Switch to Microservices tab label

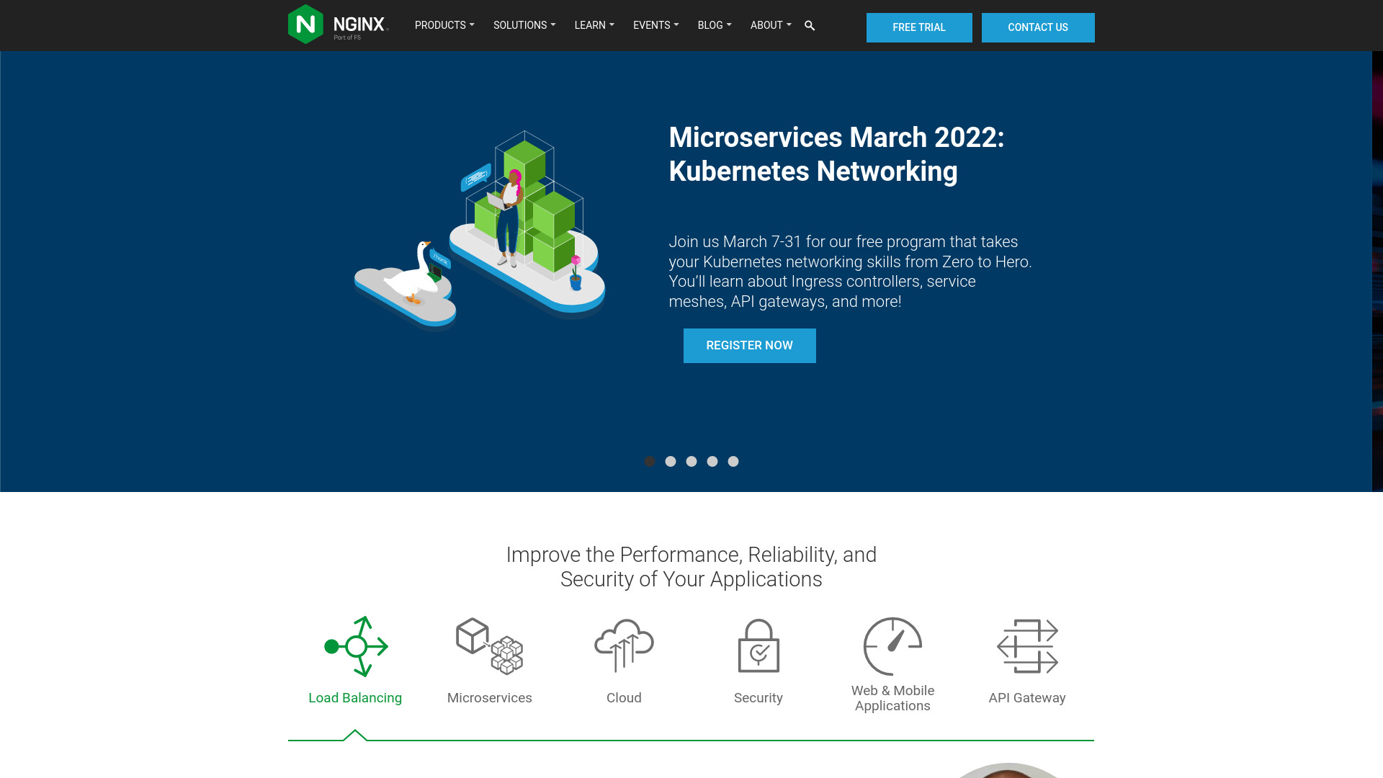490,698
